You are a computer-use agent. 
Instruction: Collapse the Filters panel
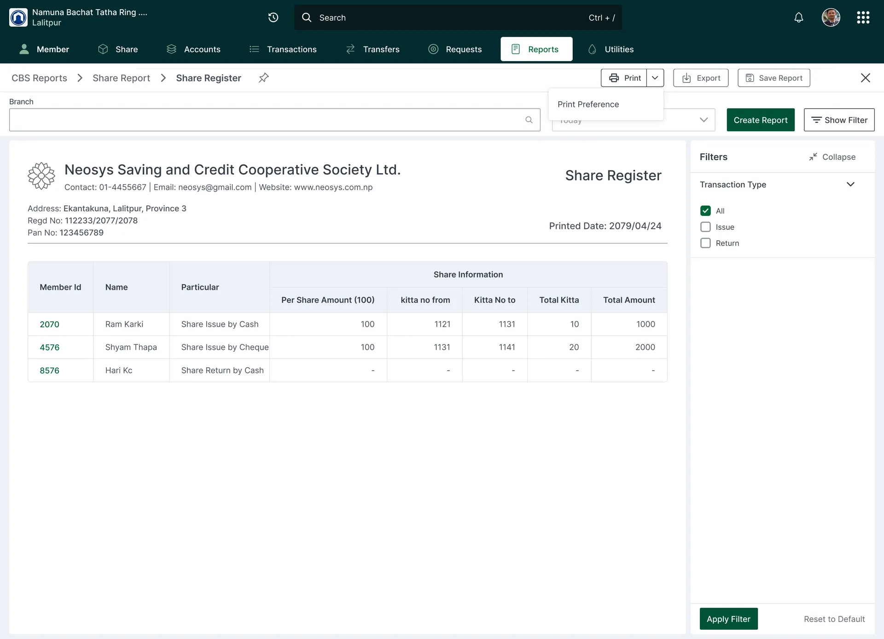pos(832,157)
